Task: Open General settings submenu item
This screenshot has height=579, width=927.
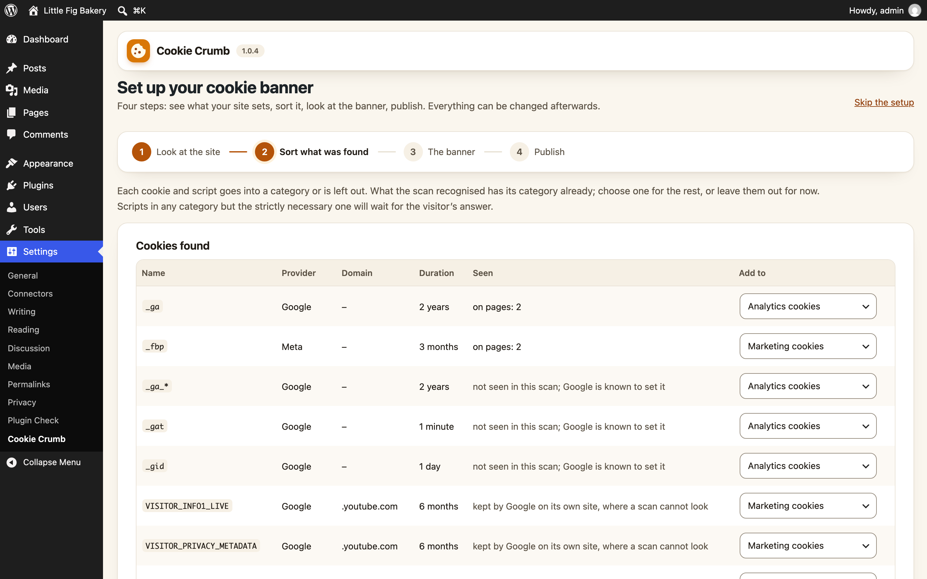Action: [23, 275]
